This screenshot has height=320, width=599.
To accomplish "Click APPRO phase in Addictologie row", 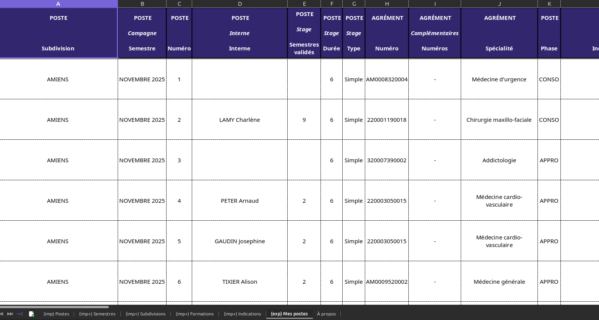I will click(x=549, y=160).
